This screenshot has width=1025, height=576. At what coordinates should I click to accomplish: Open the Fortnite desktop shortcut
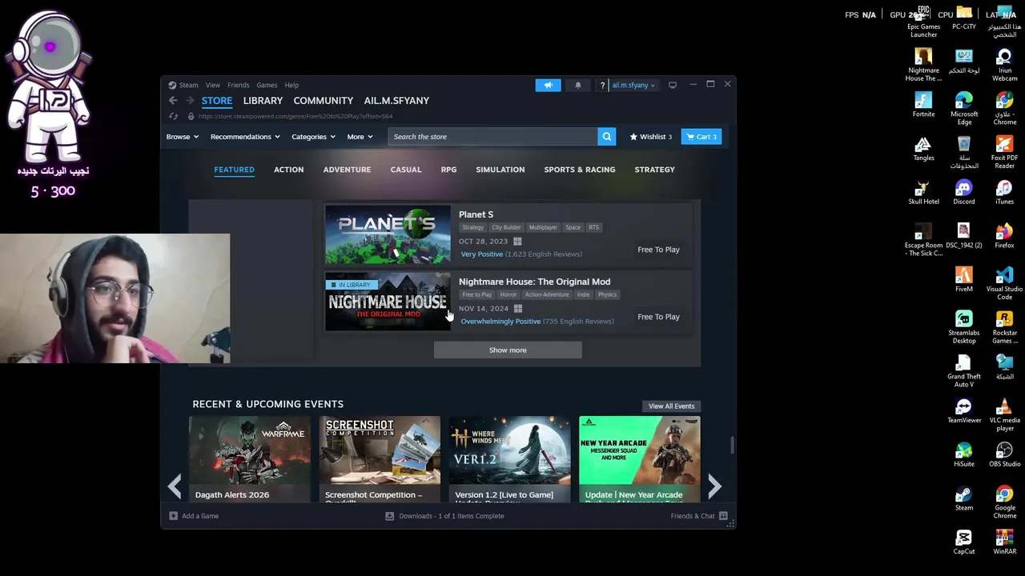point(923,105)
